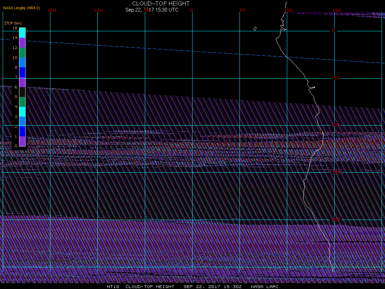This screenshot has width=385, height=289.
Task: Select the light blue swatch between 10 and 8 km
Action: pos(22,62)
